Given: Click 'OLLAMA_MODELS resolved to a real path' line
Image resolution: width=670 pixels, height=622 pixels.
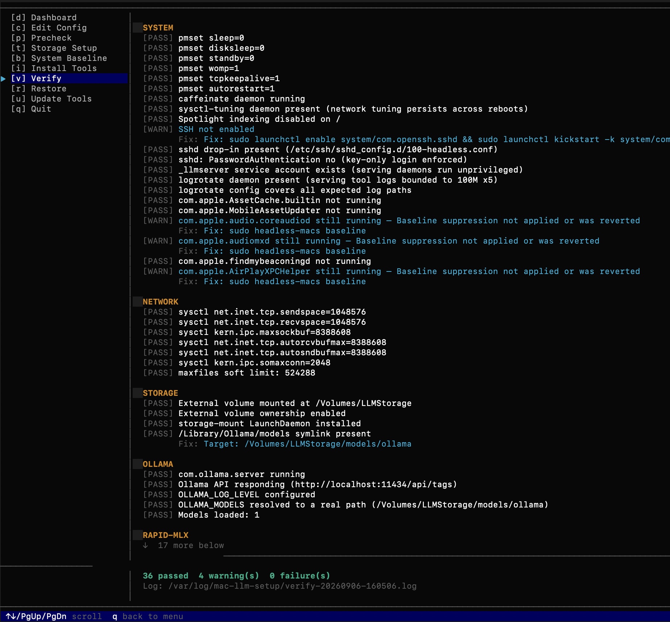Looking at the screenshot, I should [346, 505].
